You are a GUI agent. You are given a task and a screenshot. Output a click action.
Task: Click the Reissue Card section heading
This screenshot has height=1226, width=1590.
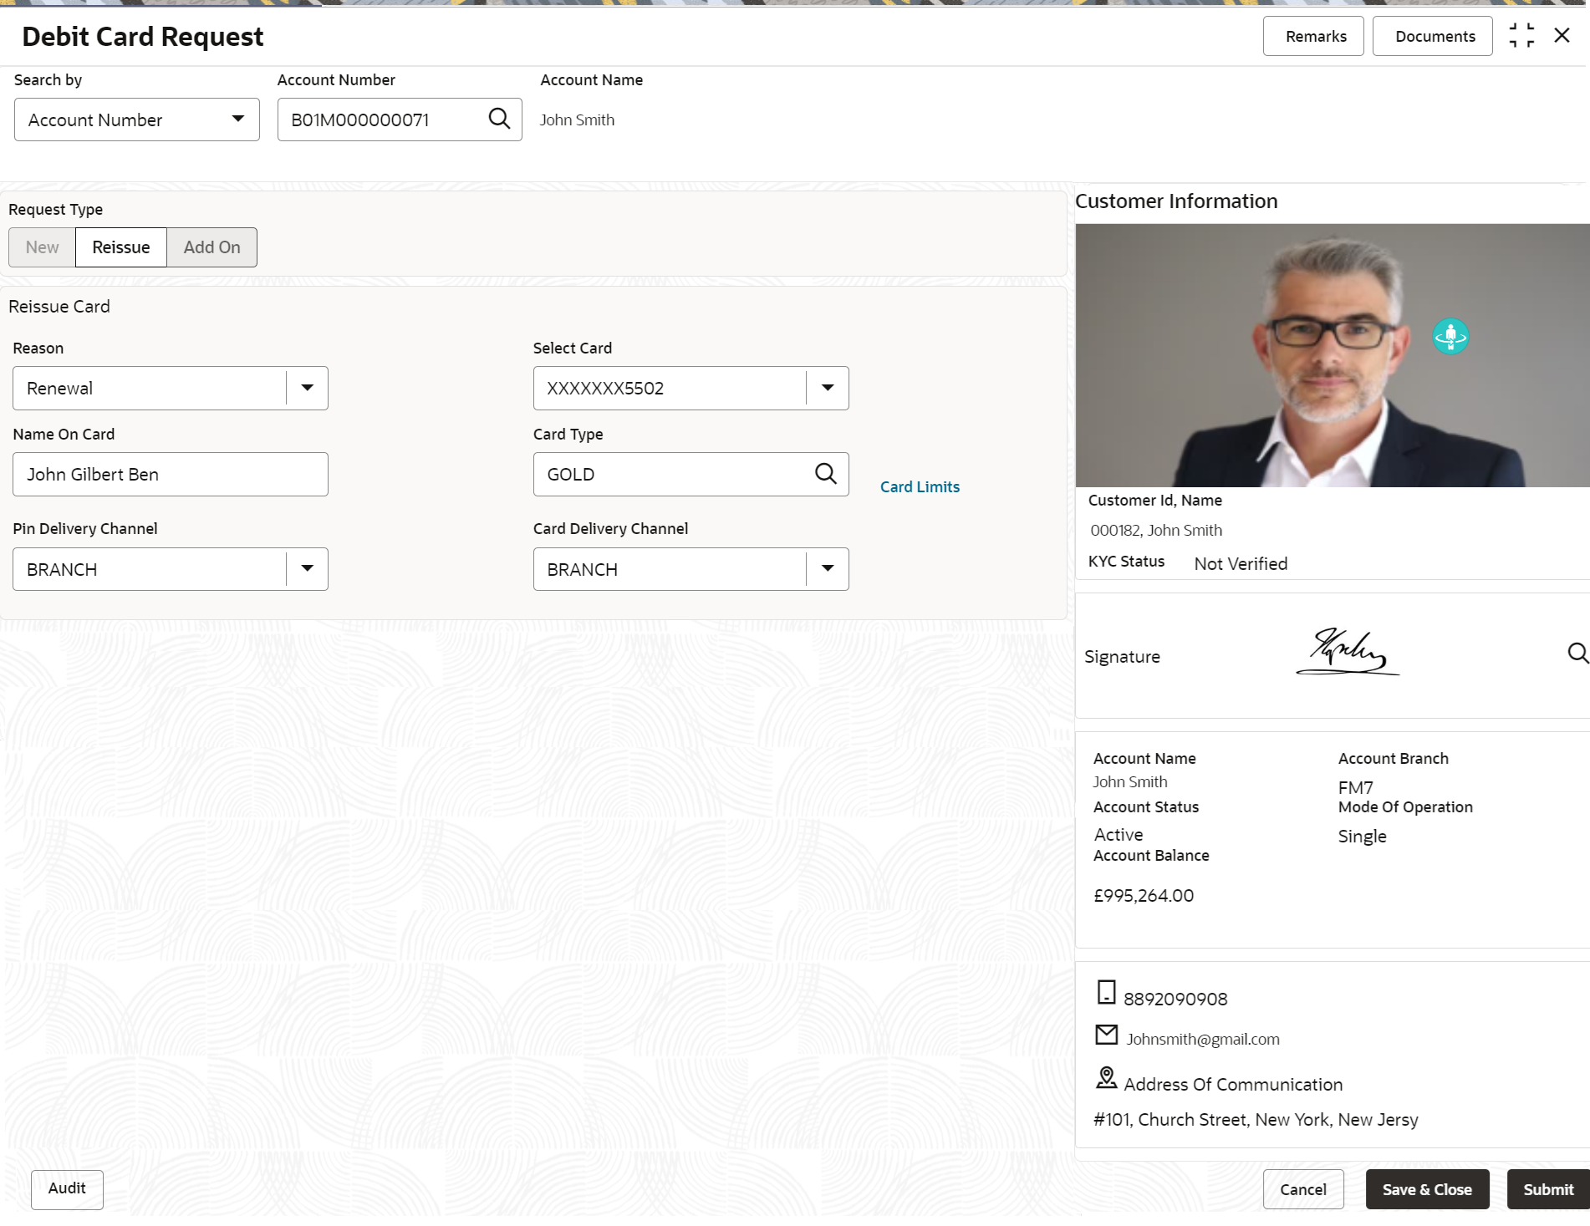pyautogui.click(x=59, y=306)
